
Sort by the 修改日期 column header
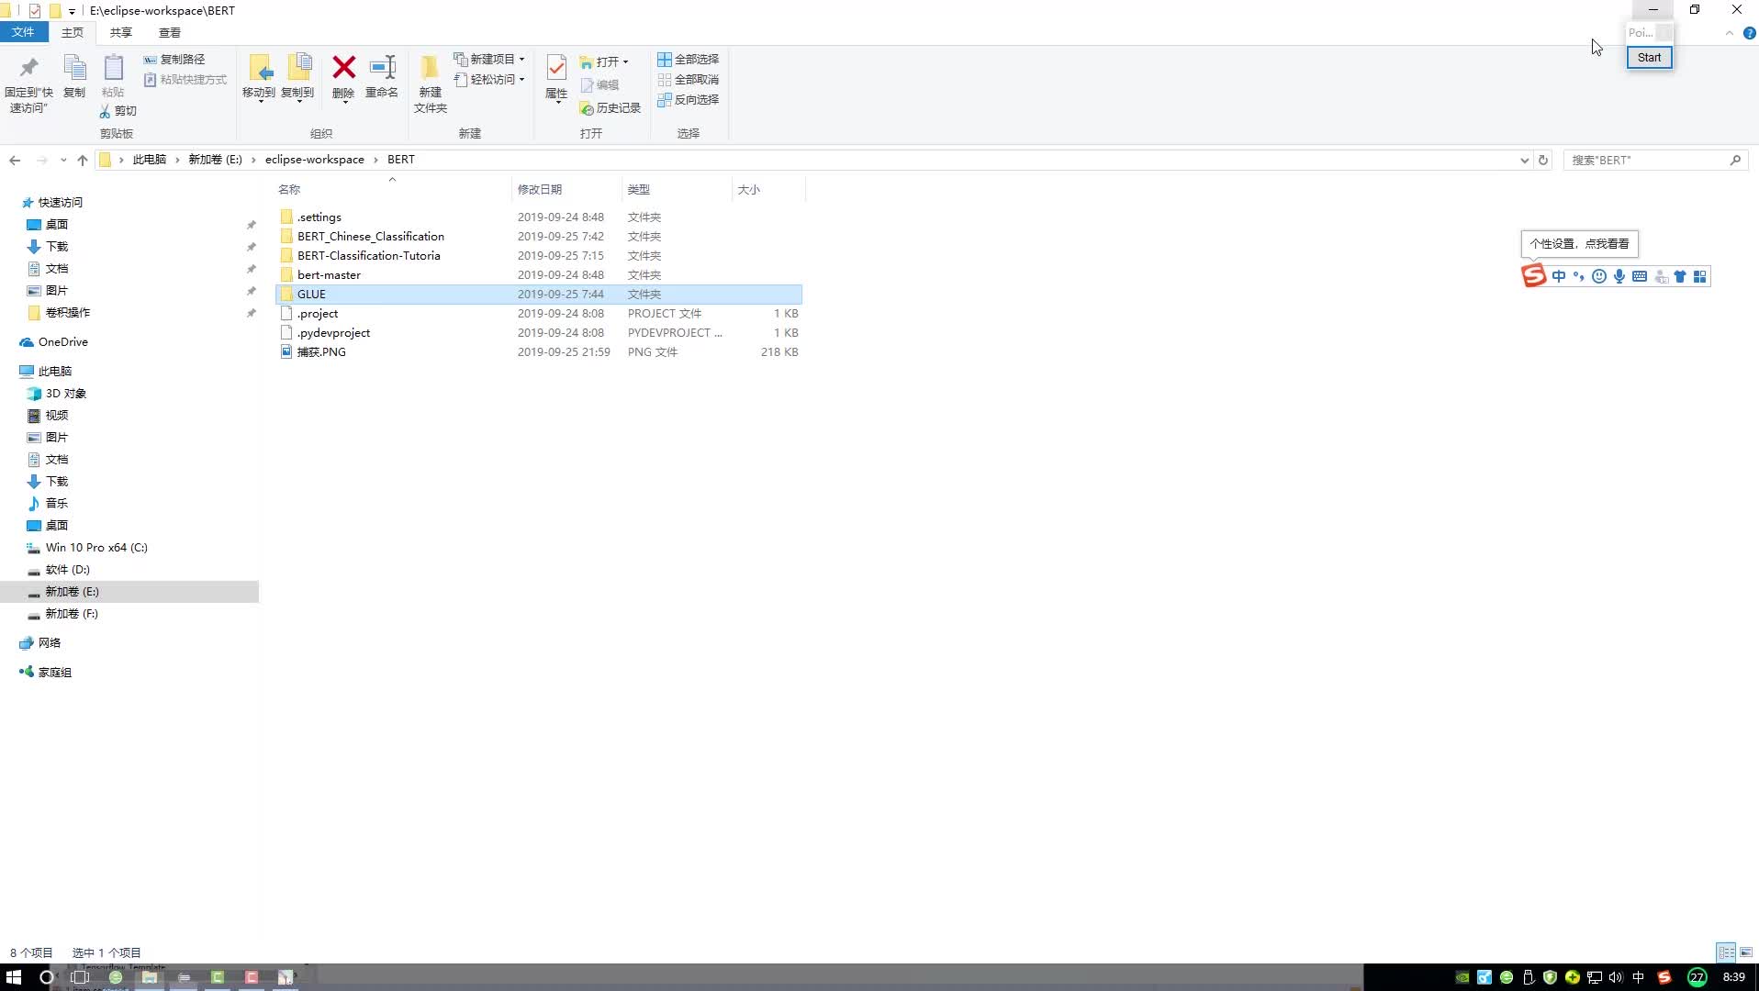(x=566, y=190)
